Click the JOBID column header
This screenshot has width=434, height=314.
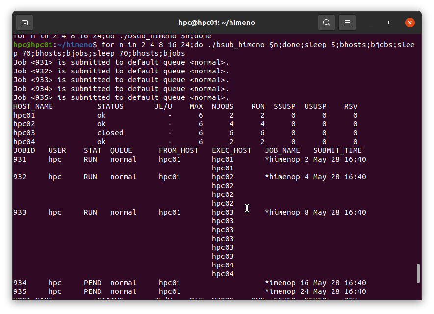[24, 151]
